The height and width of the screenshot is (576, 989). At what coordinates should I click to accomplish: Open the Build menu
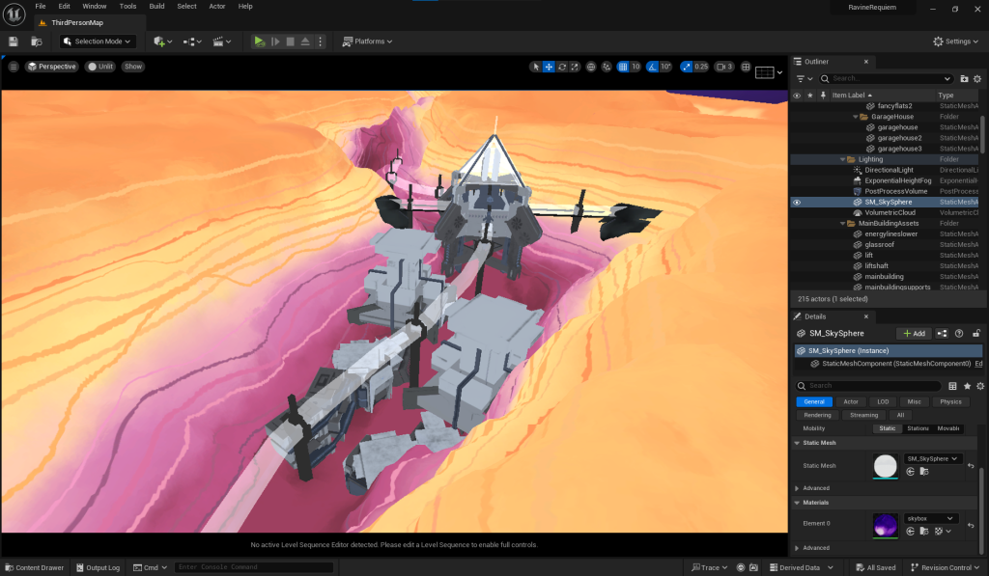157,7
